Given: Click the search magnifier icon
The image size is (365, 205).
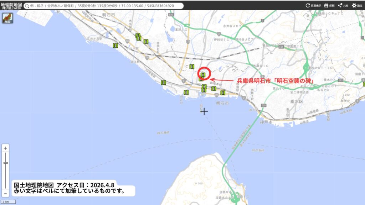Looking at the screenshot, I should (x=27, y=6).
